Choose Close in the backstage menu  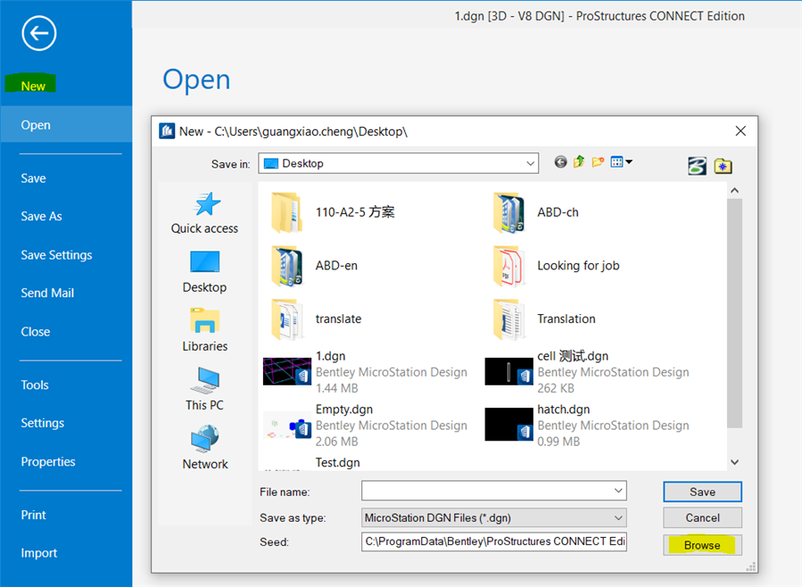(x=36, y=331)
